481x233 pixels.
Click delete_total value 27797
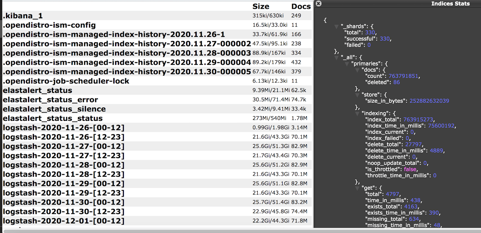point(413,145)
